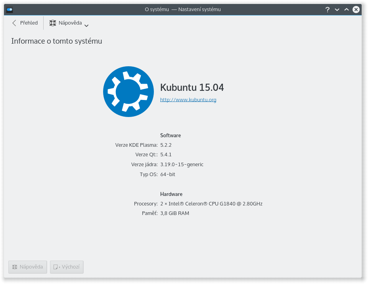This screenshot has height=284, width=368.
Task: Click the Verze jádra label
Action: [x=144, y=165]
